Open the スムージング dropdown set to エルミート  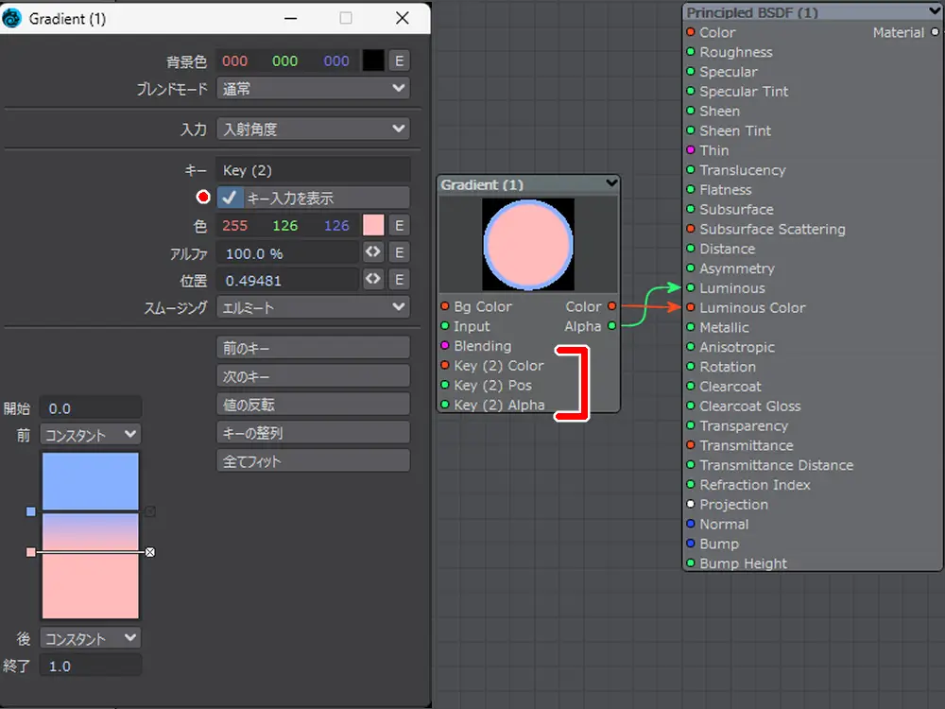(313, 307)
